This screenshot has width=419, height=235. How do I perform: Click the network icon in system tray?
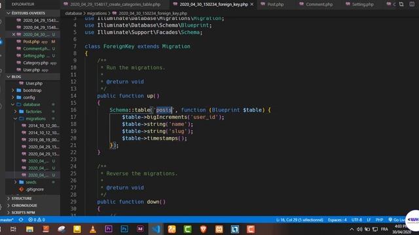pyautogui.click(x=375, y=229)
